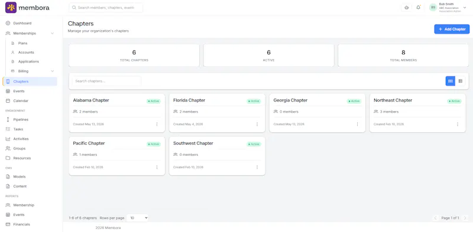The height and width of the screenshot is (232, 473).
Task: Click "3 members" on Northeast card
Action: [389, 112]
